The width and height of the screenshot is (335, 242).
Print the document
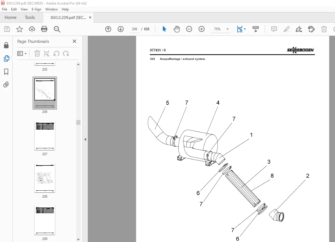pyautogui.click(x=44, y=29)
